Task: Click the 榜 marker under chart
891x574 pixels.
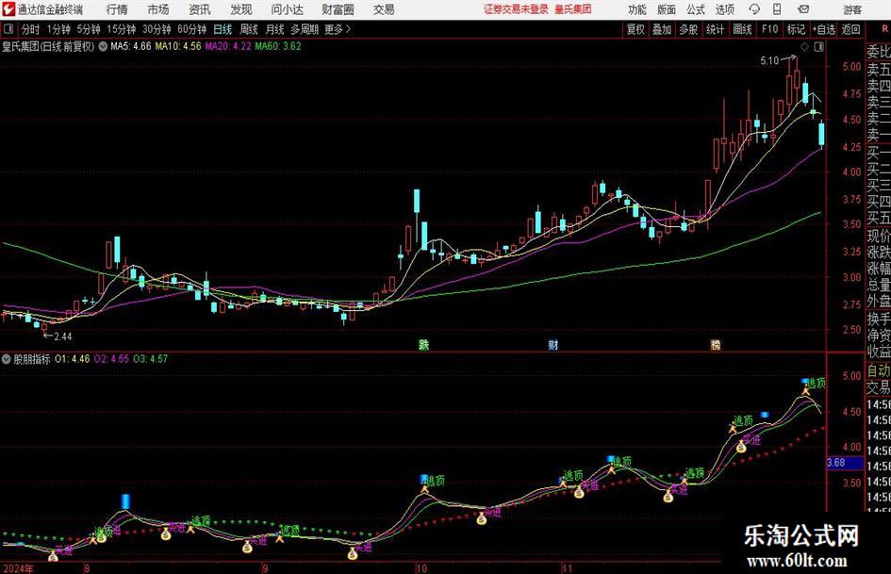Action: (x=716, y=345)
